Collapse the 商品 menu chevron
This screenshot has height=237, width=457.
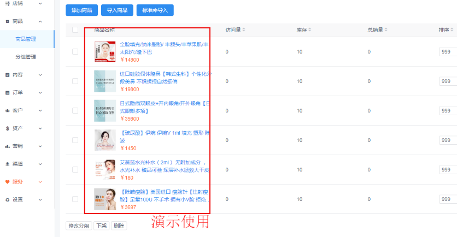point(40,21)
